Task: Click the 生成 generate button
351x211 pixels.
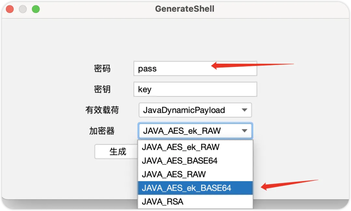Action: [117, 151]
